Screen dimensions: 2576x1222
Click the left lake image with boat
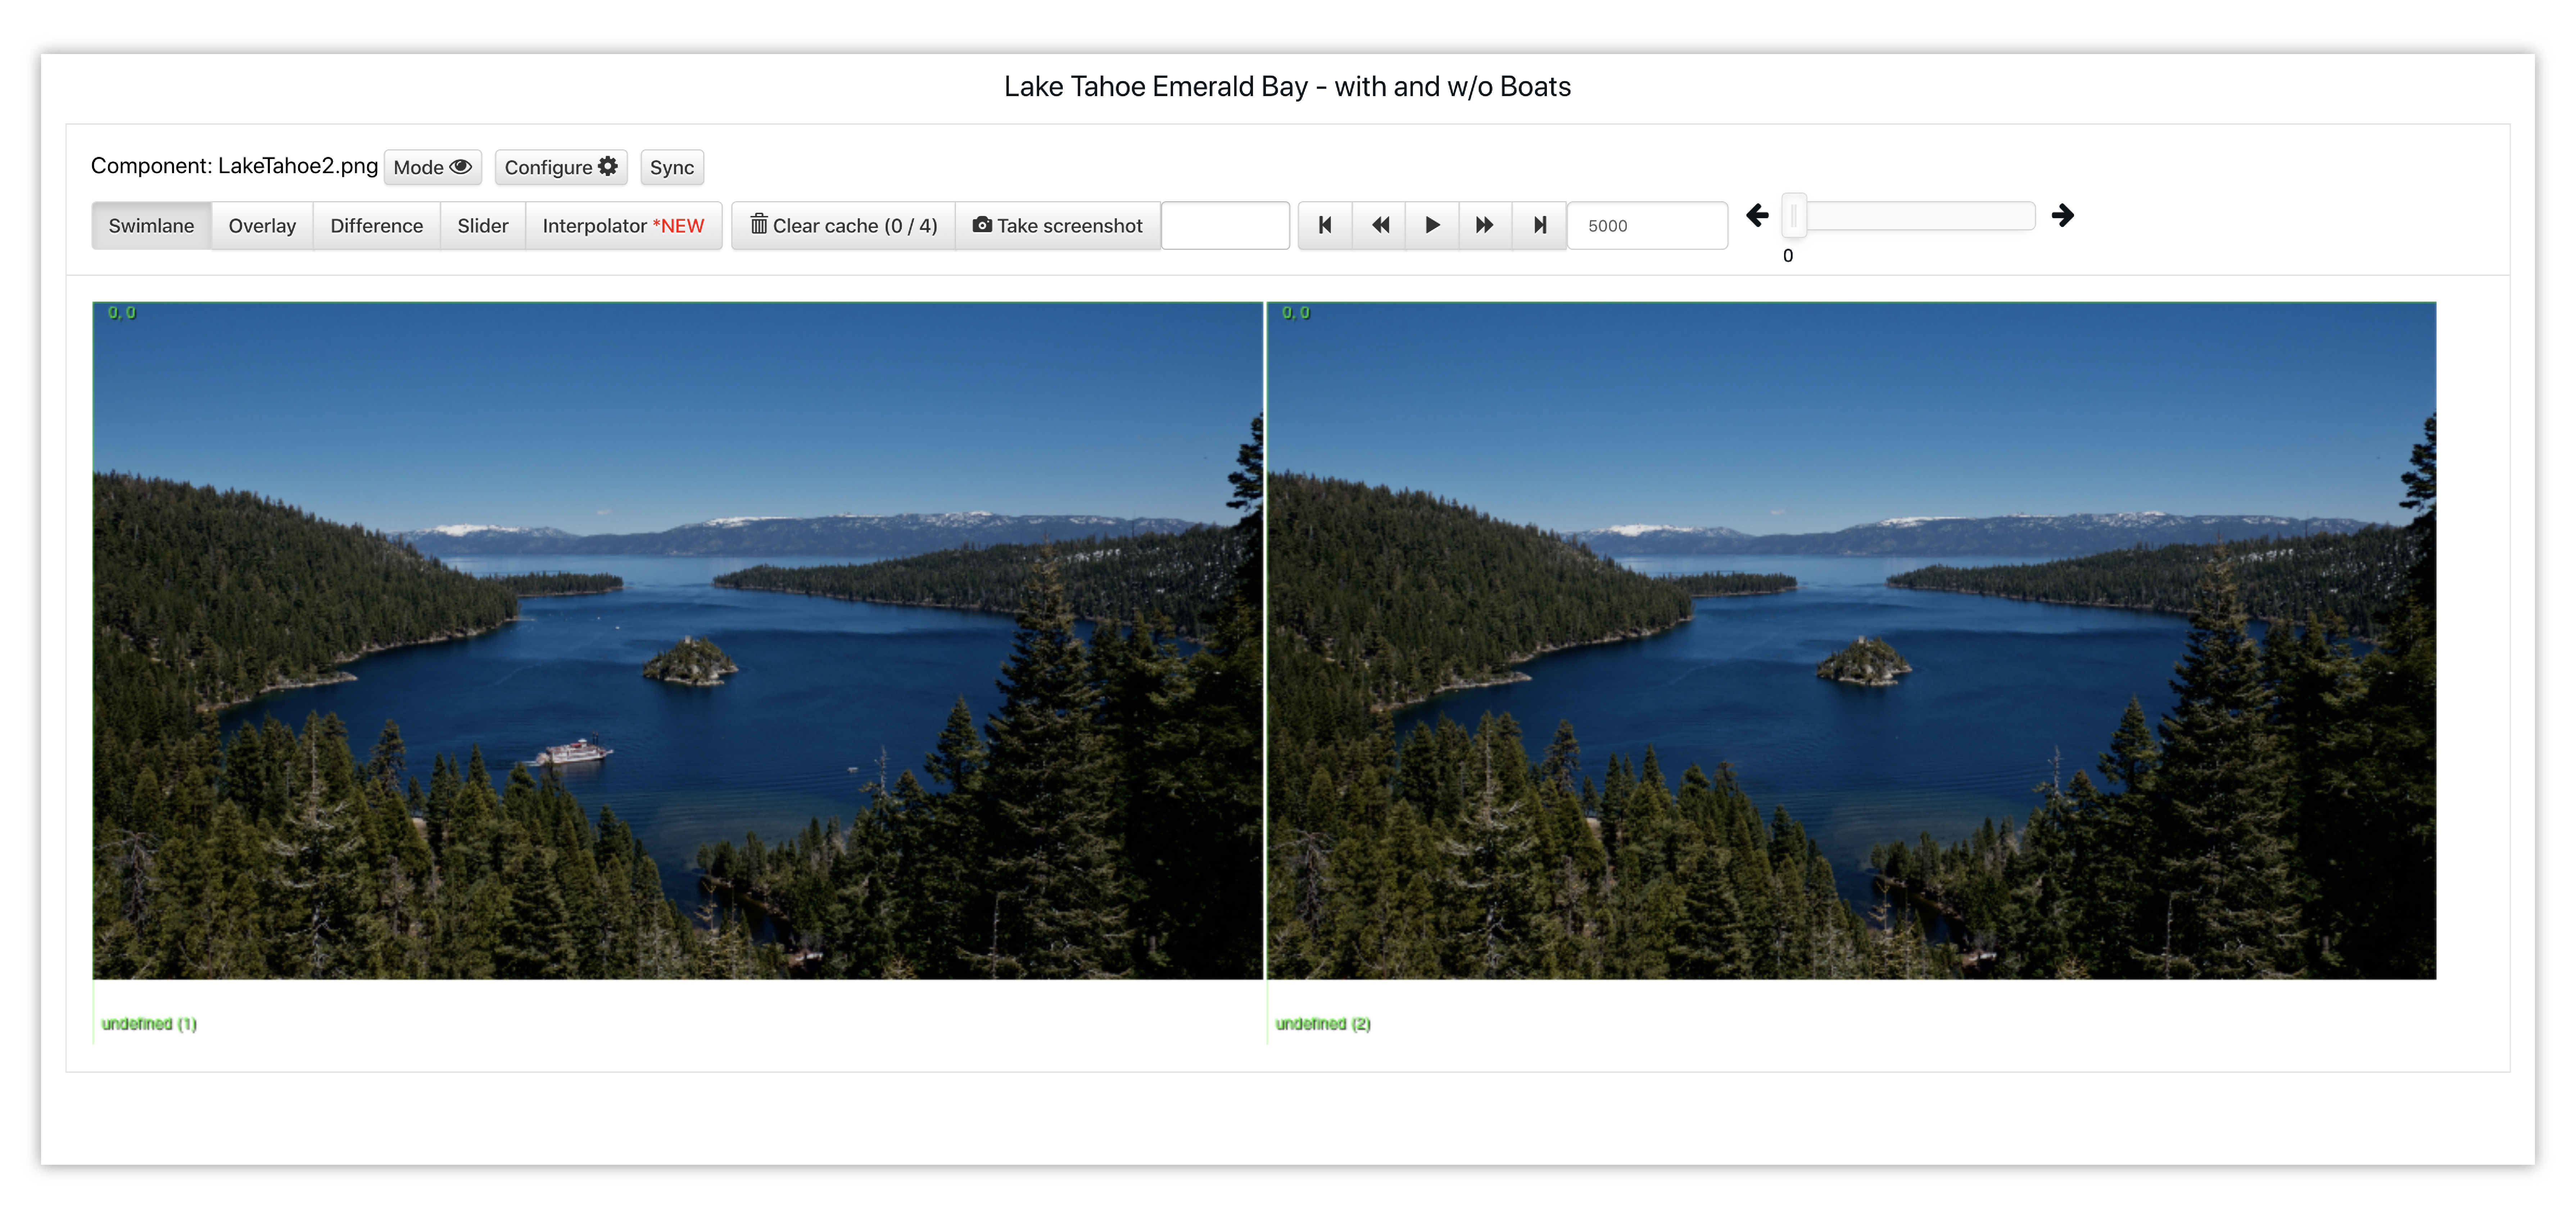tap(678, 641)
